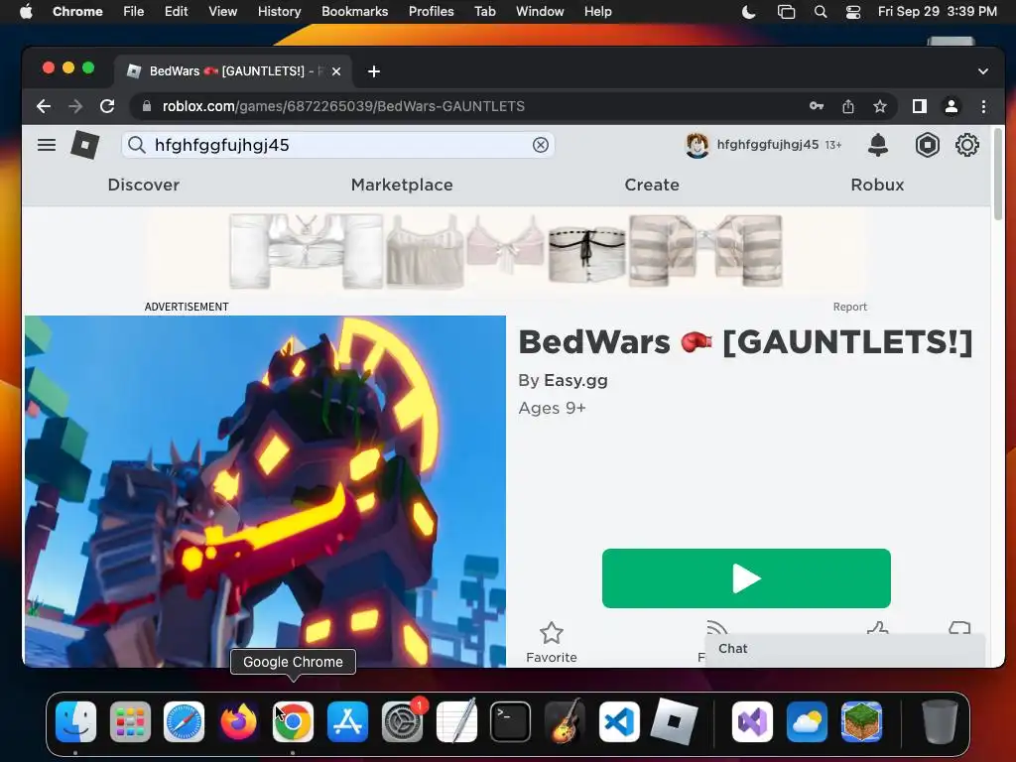Open Terminal from the Dock
The image size is (1016, 762).
coord(510,721)
